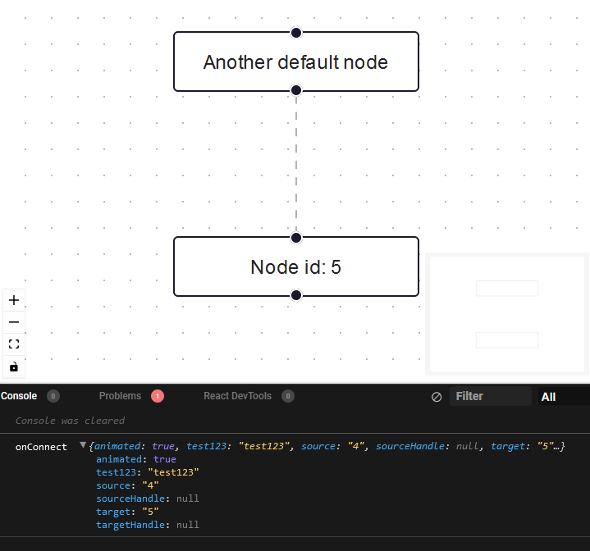Open the All log level dropdown
This screenshot has width=590, height=551.
564,397
